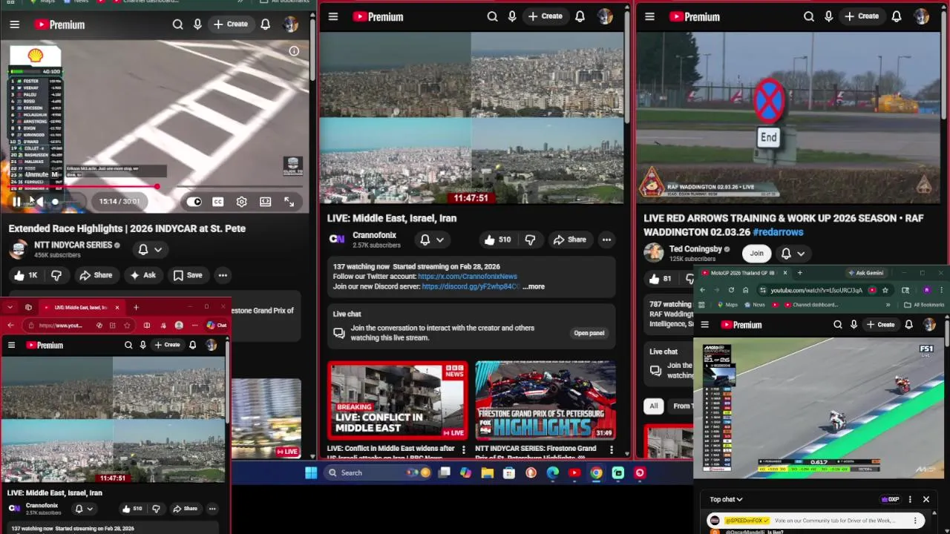Open notifications bell in Red Arrows window header
950x534 pixels.
[x=897, y=16]
